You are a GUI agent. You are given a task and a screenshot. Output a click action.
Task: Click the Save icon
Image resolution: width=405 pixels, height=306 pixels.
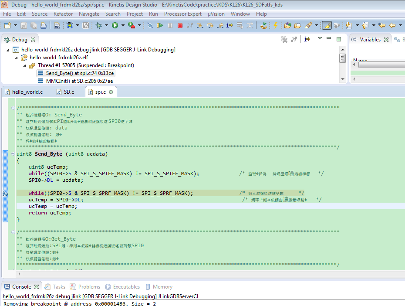(x=24, y=25)
